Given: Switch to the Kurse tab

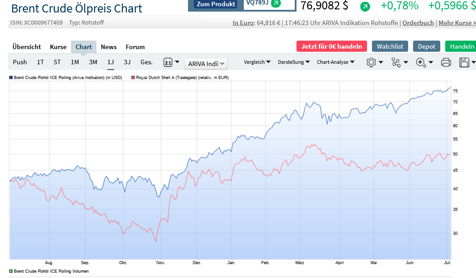Looking at the screenshot, I should point(58,47).
